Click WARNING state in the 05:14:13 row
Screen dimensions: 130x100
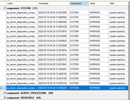(x=99, y=78)
